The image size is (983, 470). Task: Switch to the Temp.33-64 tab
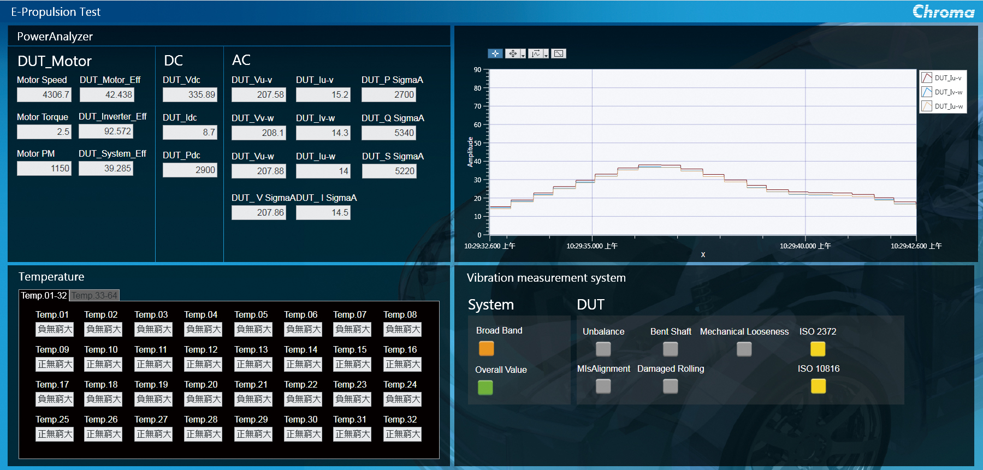pyautogui.click(x=94, y=295)
